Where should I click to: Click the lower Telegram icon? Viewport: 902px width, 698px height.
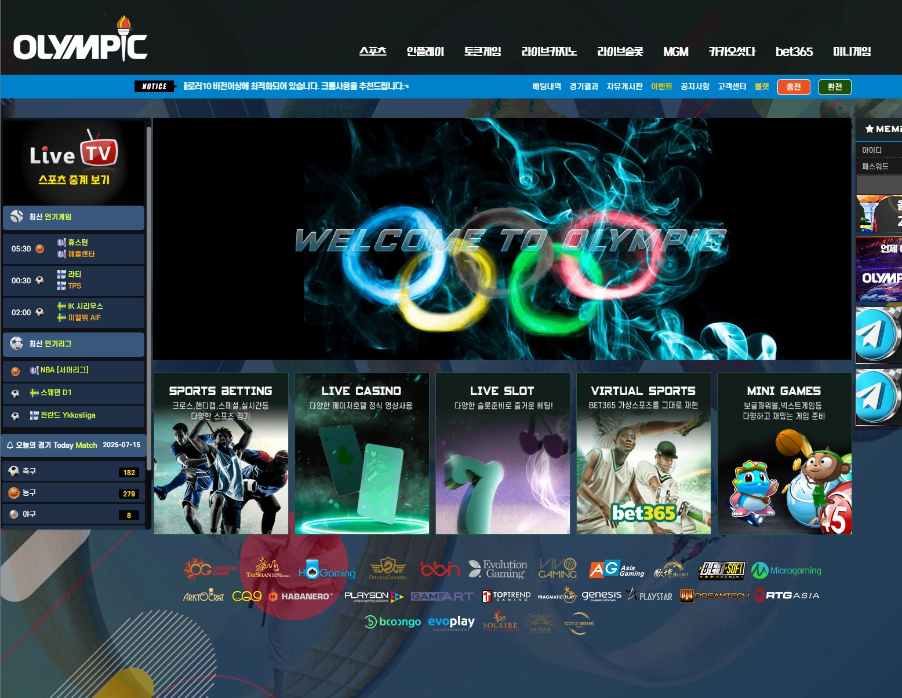click(879, 397)
